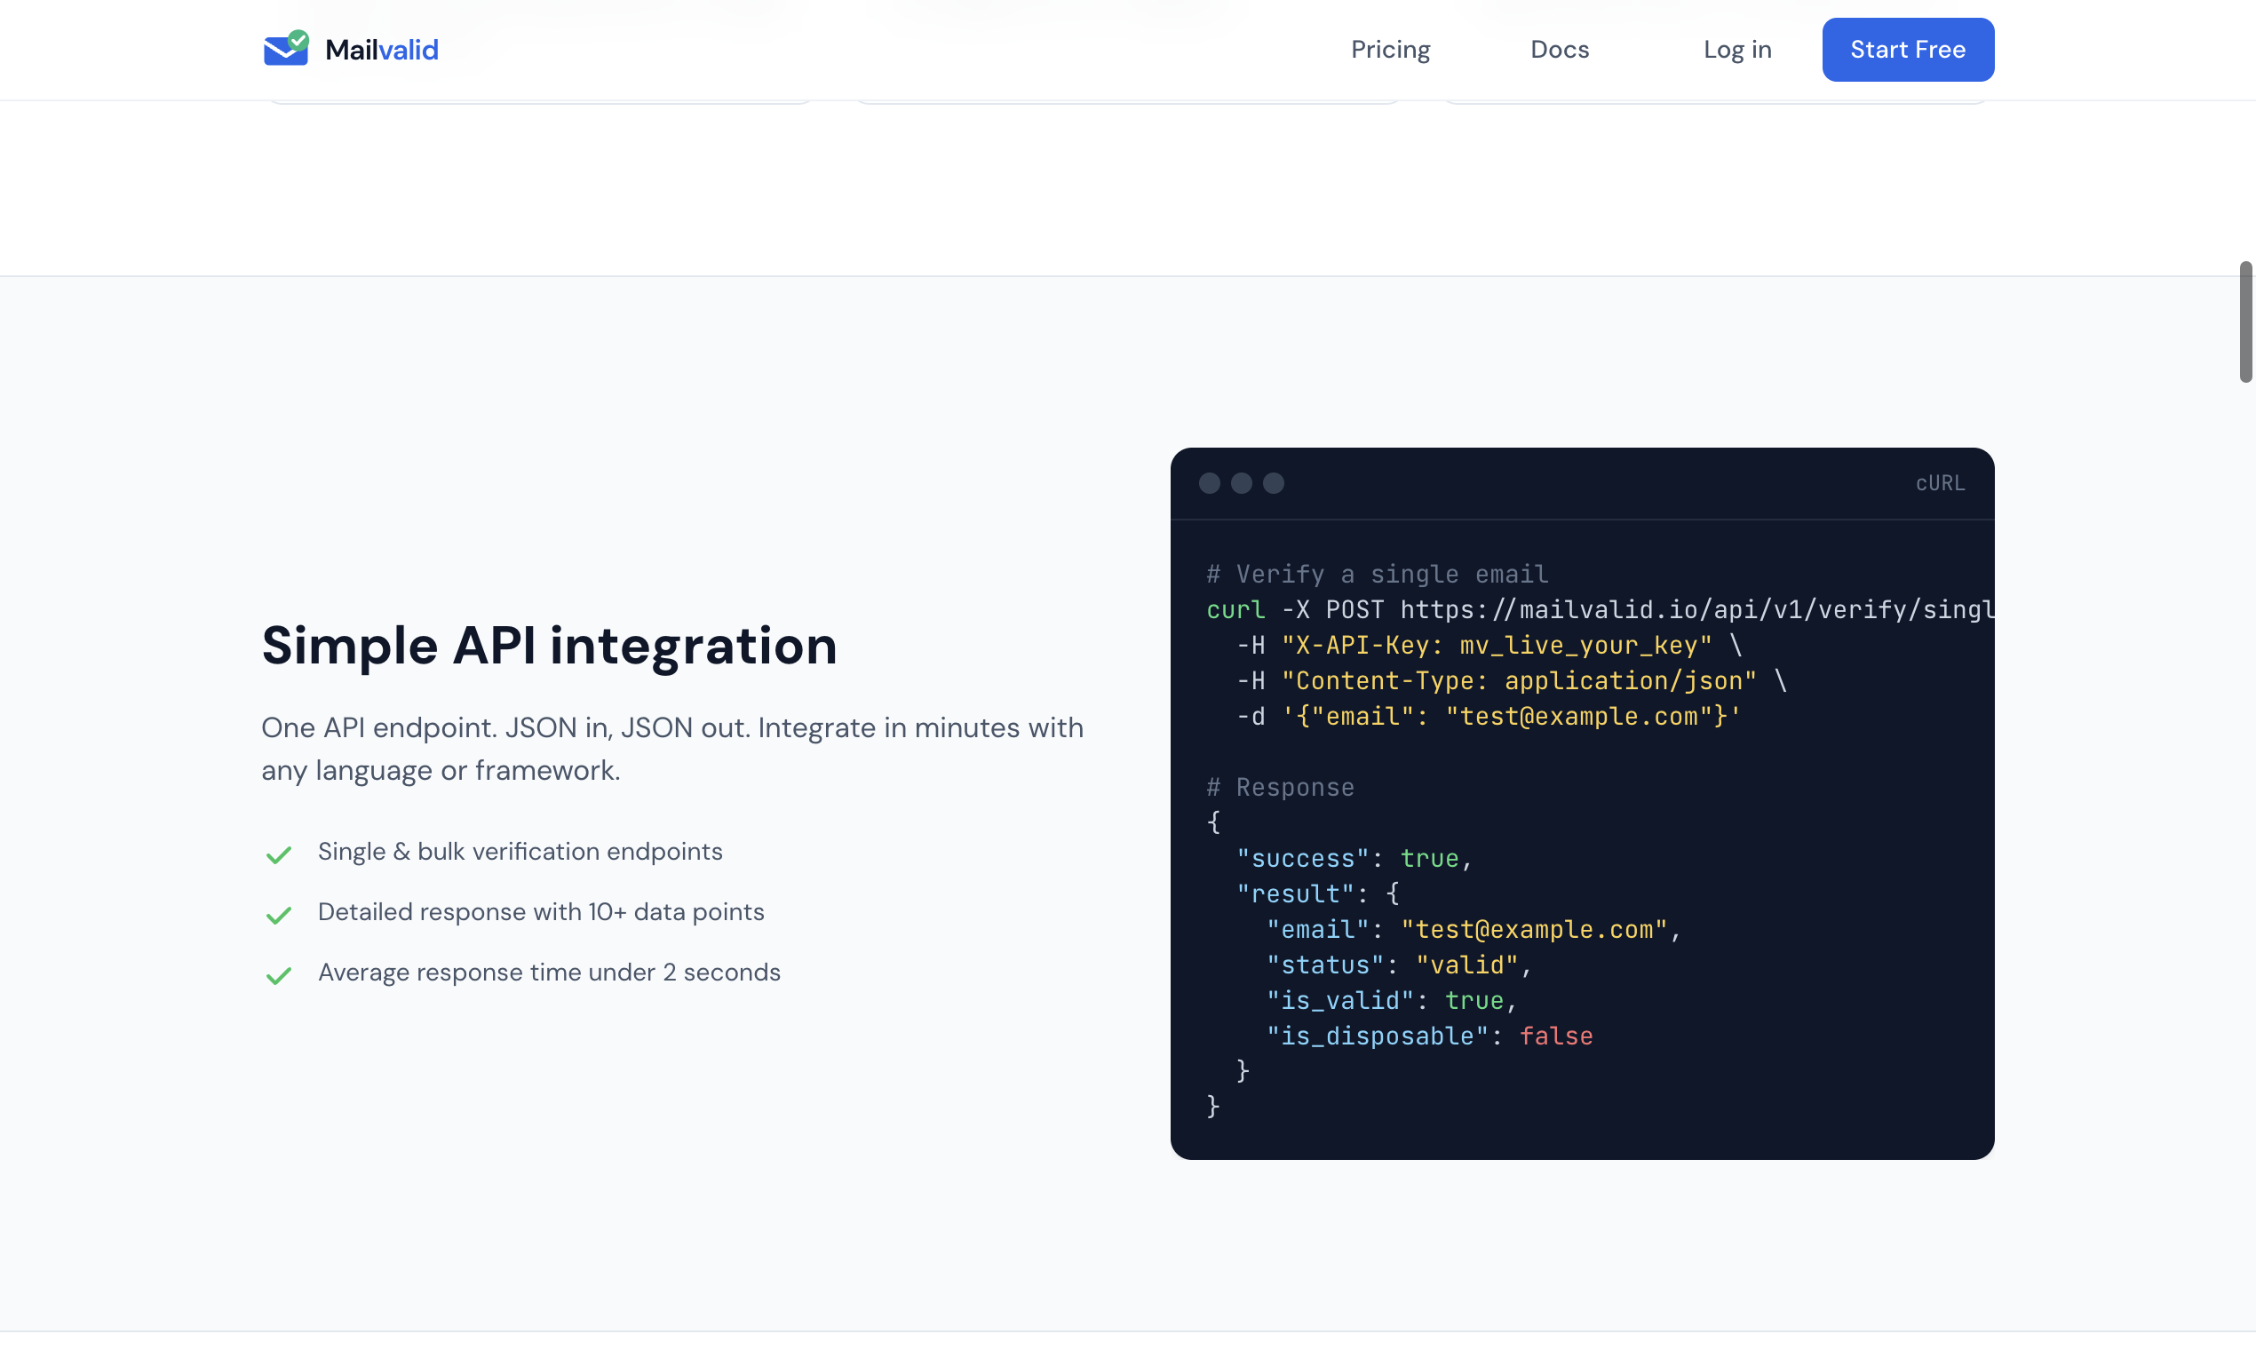Click the checkmark beside Average response time
The image size is (2256, 1350).
click(x=278, y=975)
